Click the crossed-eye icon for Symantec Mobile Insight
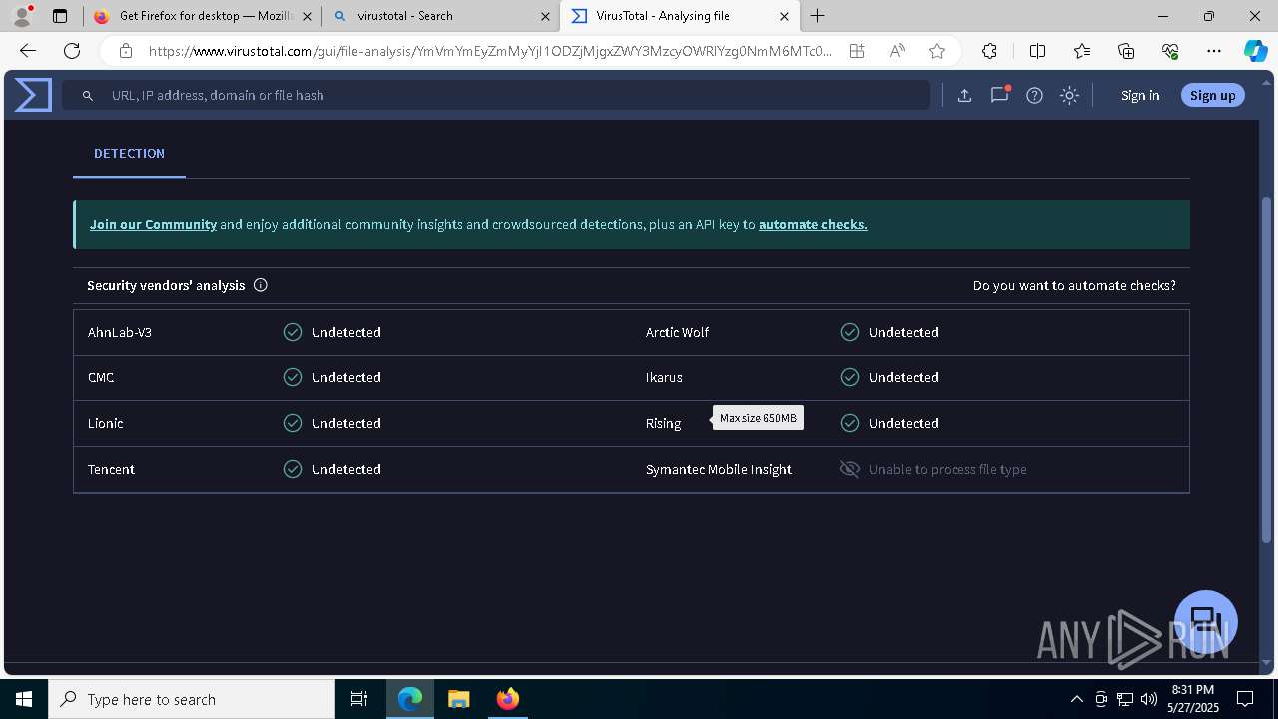 click(x=850, y=469)
